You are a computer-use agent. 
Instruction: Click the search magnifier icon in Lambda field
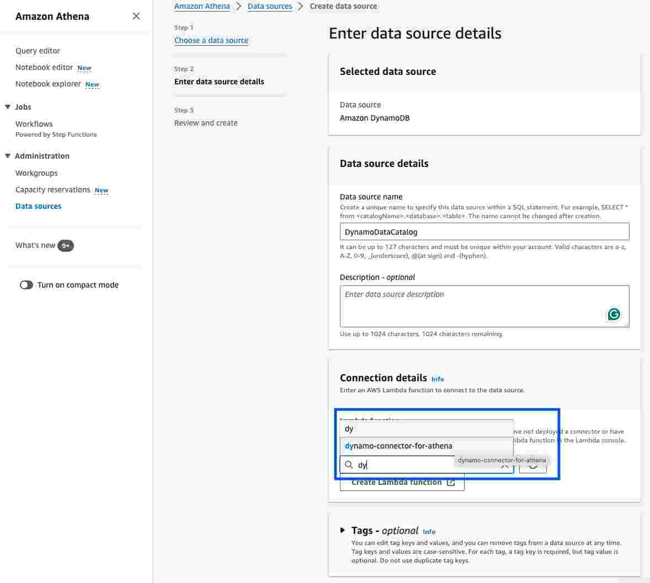pos(349,465)
